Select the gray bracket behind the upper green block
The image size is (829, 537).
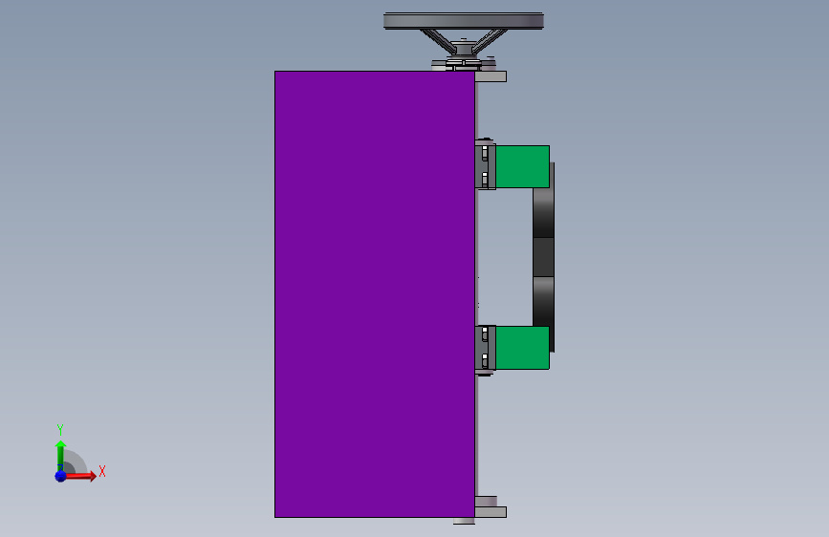point(485,165)
